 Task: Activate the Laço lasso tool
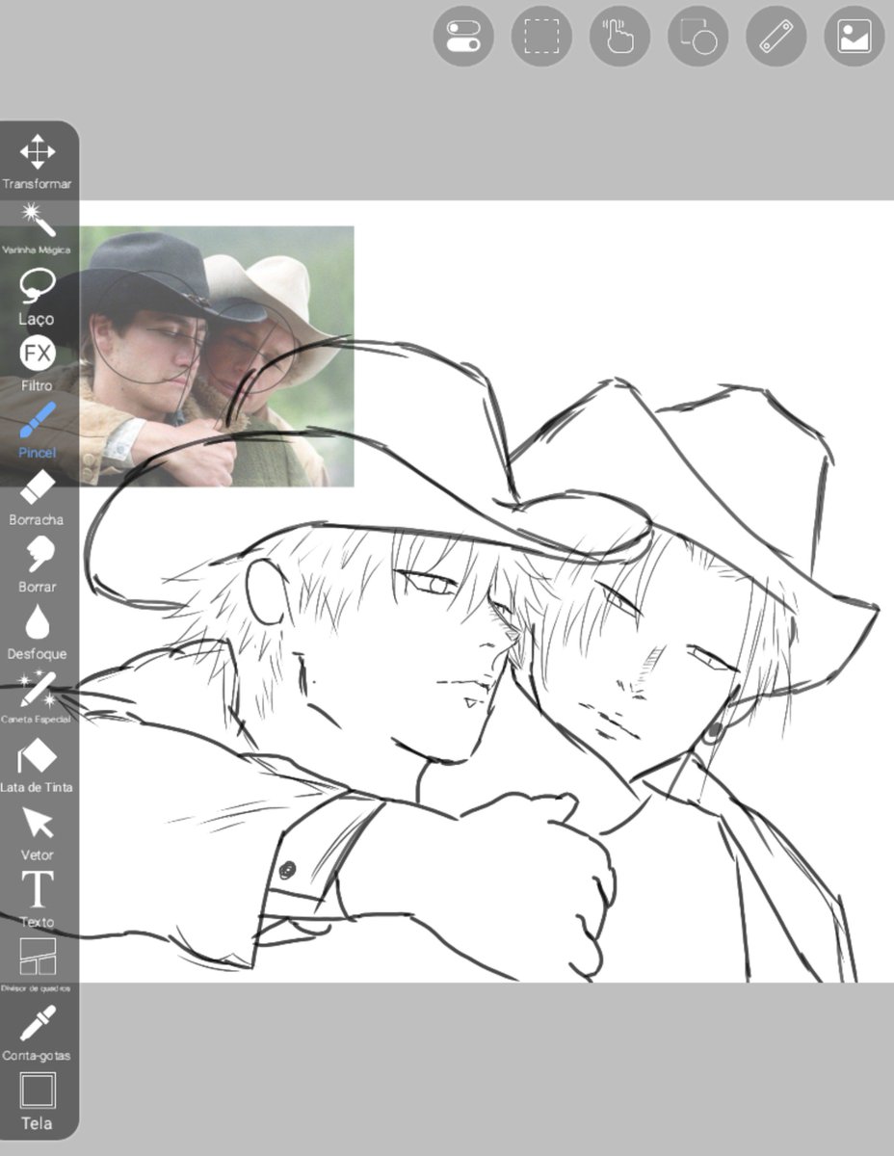coord(38,296)
